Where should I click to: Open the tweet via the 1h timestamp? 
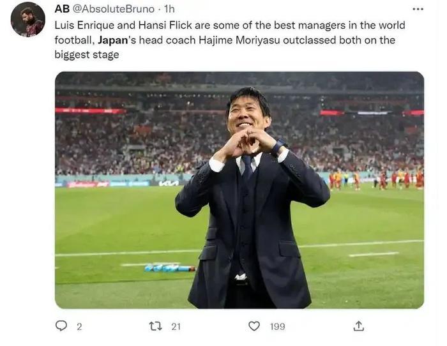[x=170, y=9]
